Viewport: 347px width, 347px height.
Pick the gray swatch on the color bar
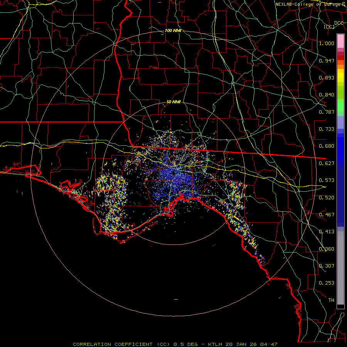(340, 268)
